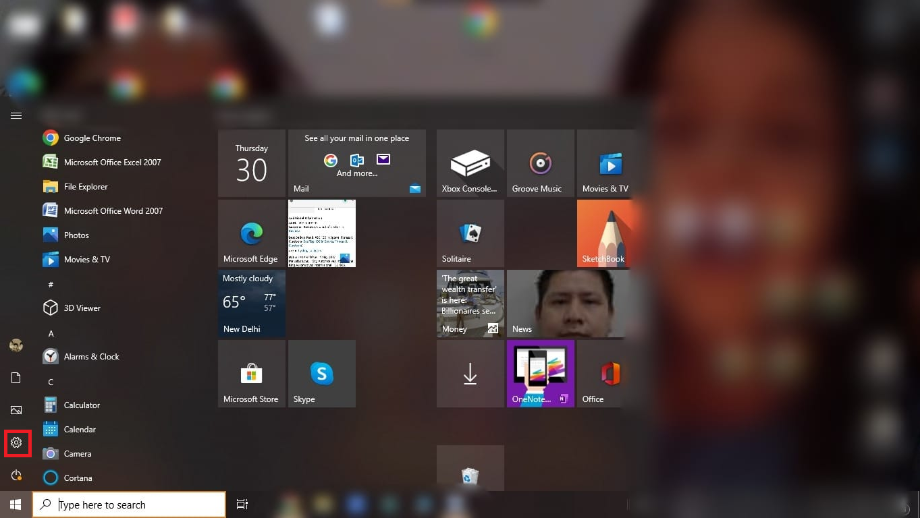Launch the Solitaire tile

click(470, 233)
